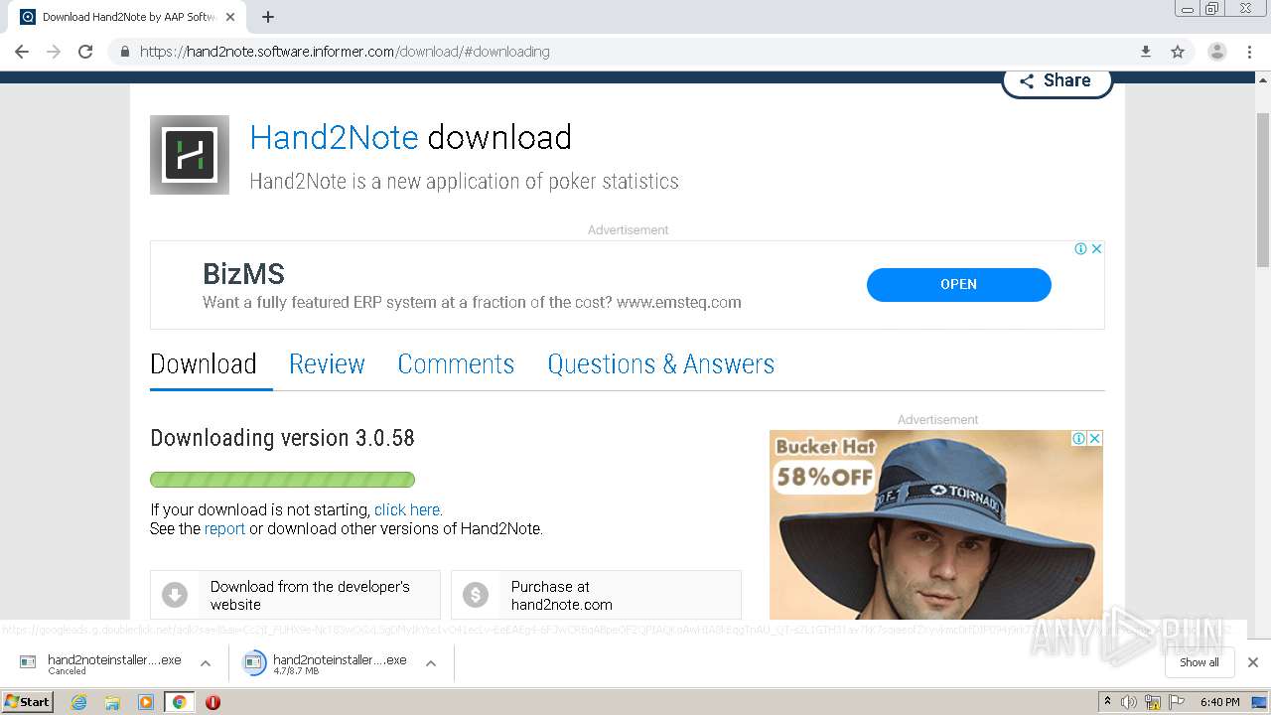Expand options for canceled hand2noteinstaller download
The width and height of the screenshot is (1271, 715).
coord(206,663)
